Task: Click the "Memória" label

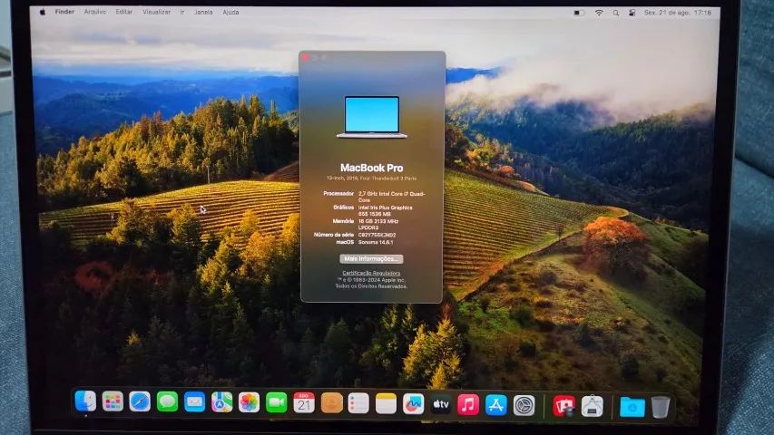Action: click(343, 221)
